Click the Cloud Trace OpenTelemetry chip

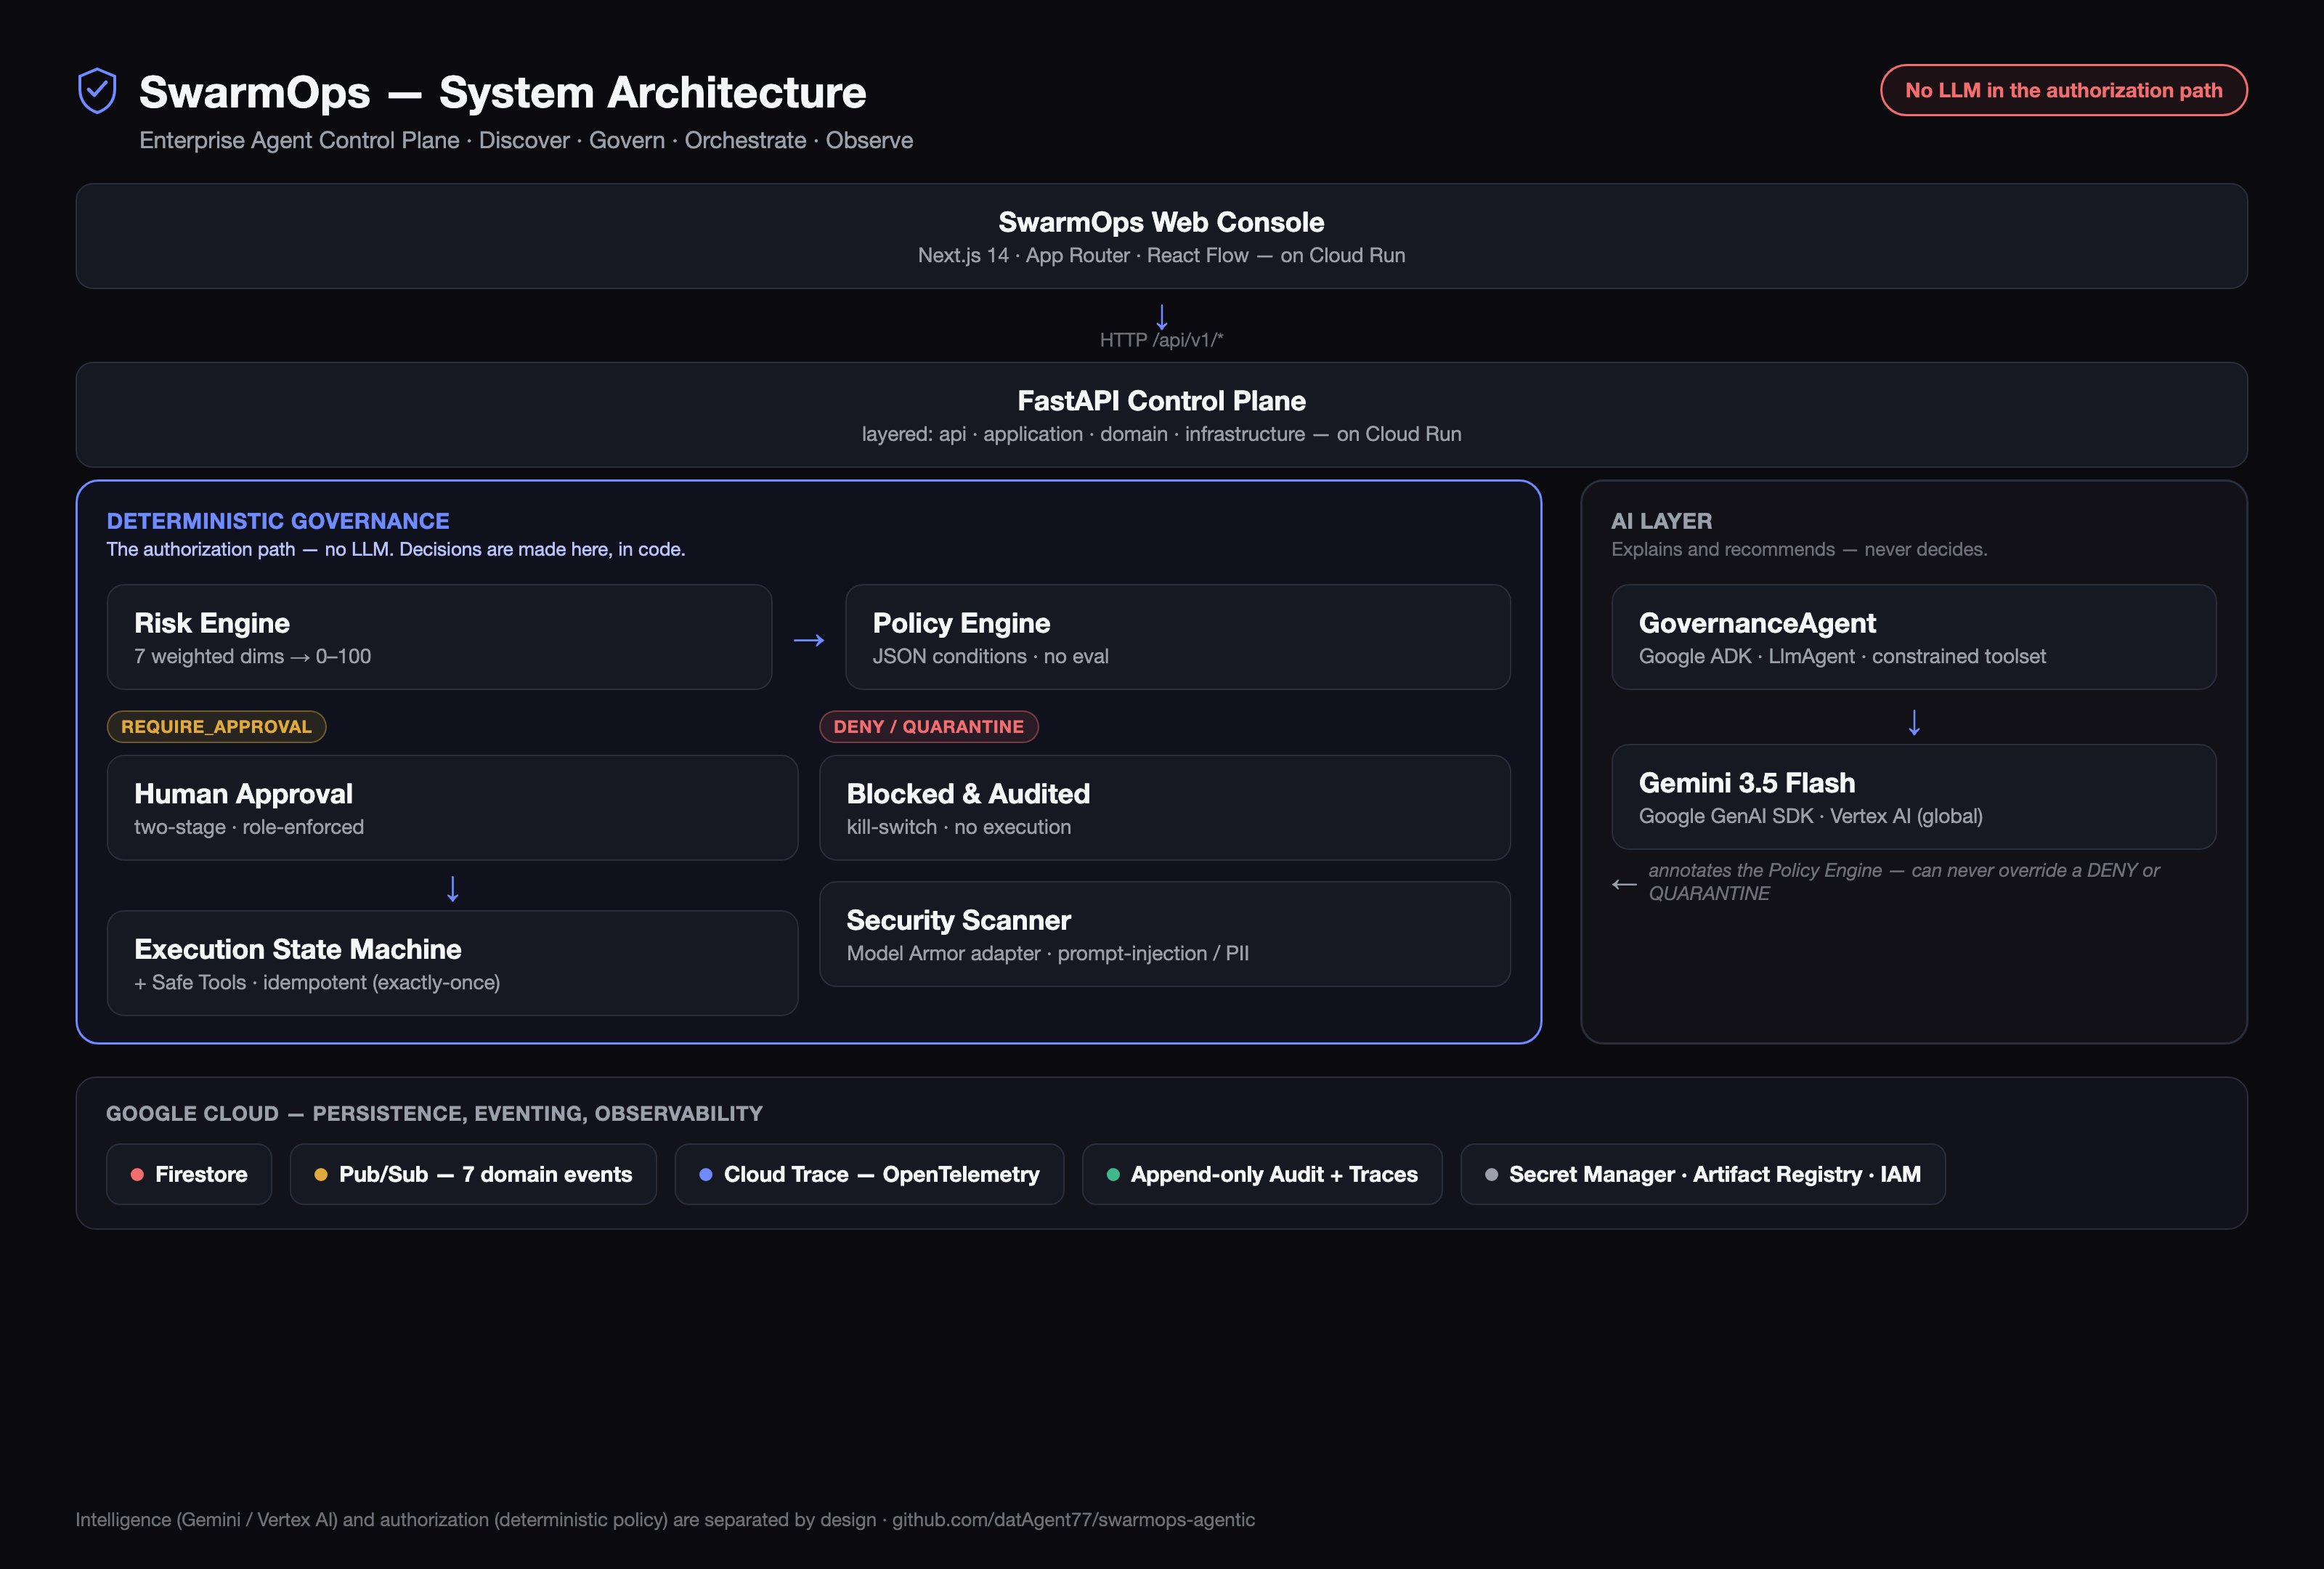869,1174
